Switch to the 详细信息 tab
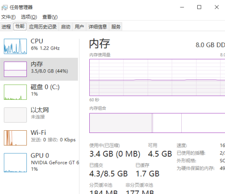The width and height of the screenshot is (225, 194). click(97, 27)
